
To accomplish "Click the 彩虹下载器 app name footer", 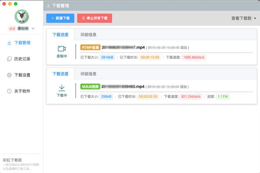I will click(x=12, y=160).
